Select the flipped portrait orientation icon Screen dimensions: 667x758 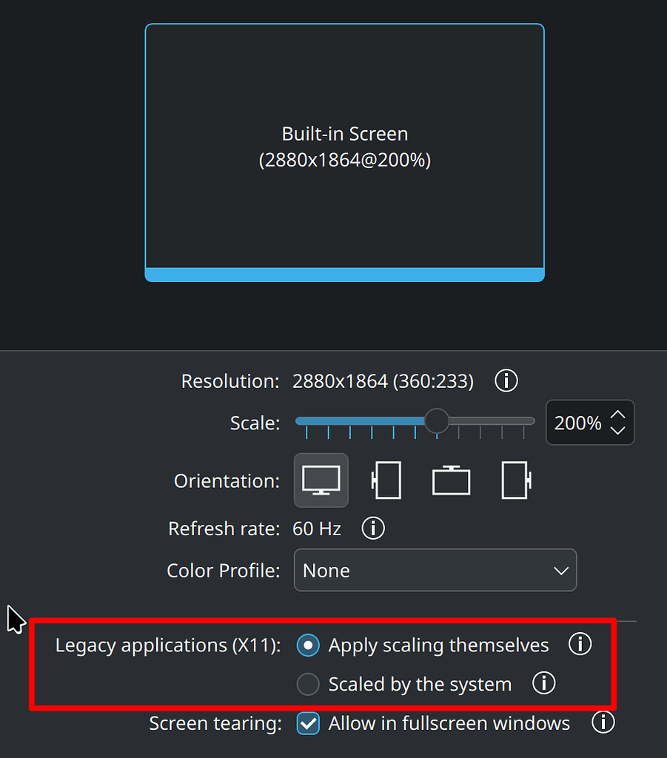(515, 480)
